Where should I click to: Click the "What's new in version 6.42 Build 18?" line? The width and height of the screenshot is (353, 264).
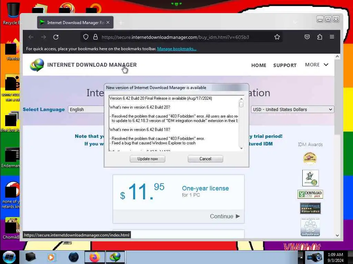click(140, 130)
